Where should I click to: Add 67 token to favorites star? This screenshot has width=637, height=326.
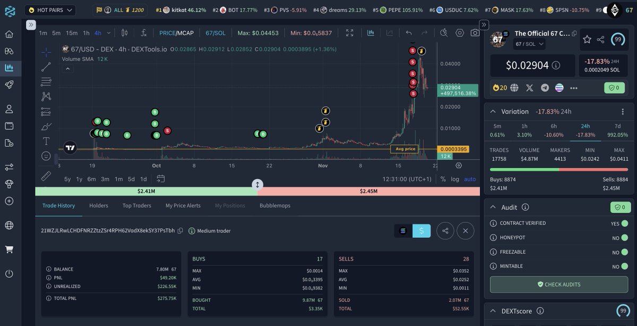click(x=587, y=39)
